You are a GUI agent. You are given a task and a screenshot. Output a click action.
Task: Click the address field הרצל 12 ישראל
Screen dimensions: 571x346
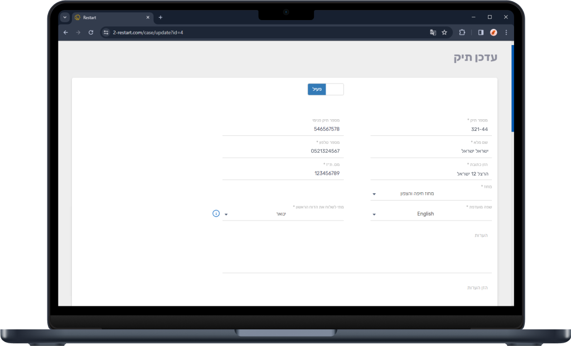pos(431,173)
